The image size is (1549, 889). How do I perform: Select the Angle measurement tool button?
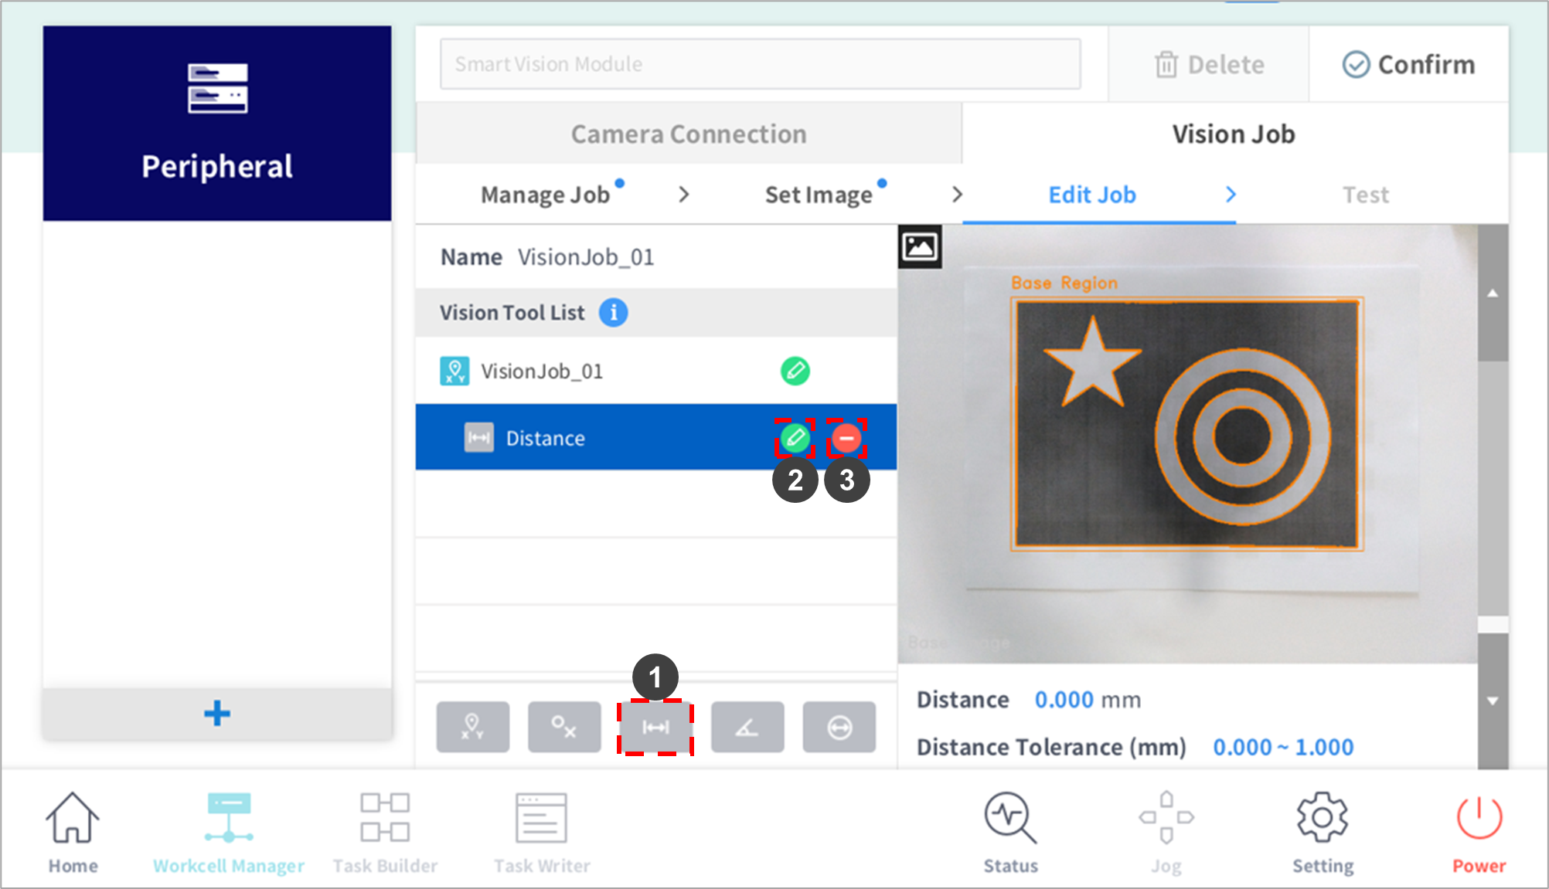[x=747, y=727]
